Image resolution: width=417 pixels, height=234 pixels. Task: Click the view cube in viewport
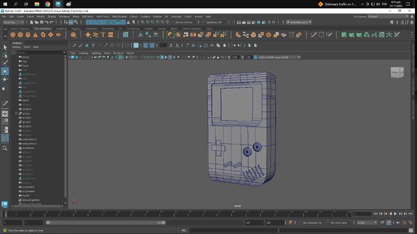(397, 73)
